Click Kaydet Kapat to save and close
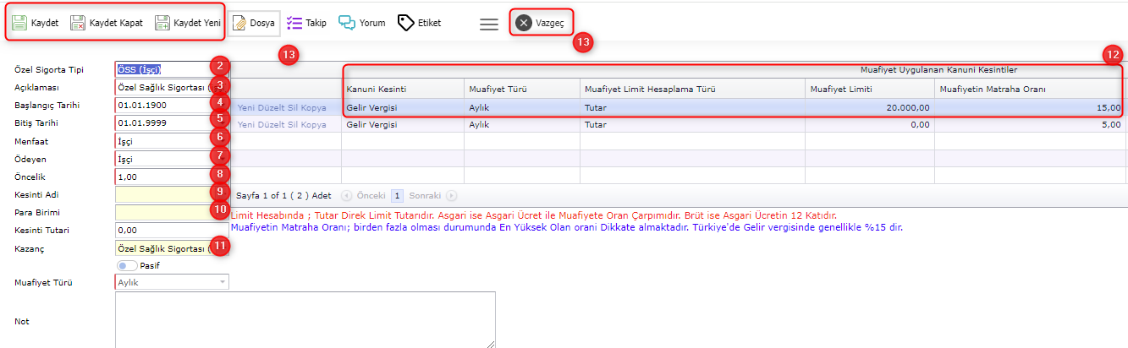The height and width of the screenshot is (348, 1128). (x=106, y=23)
